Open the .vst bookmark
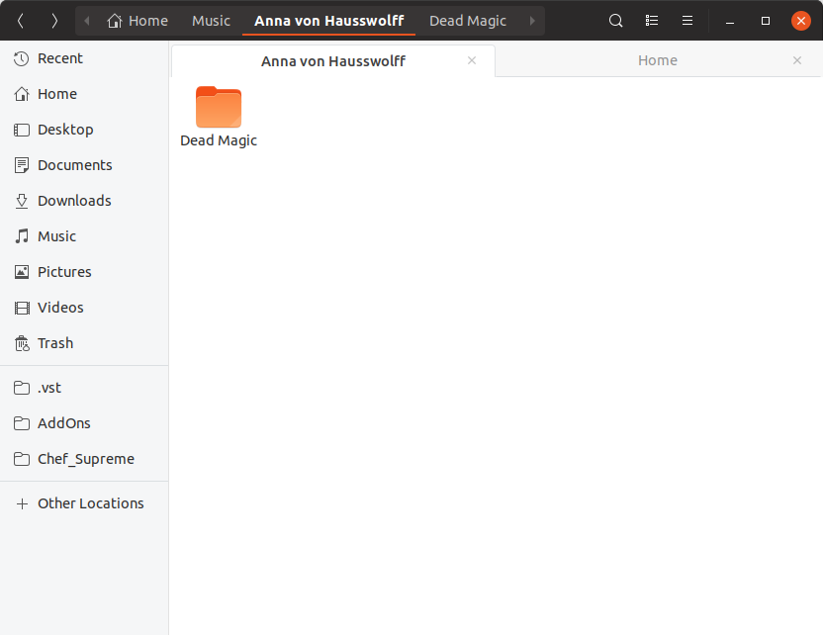The width and height of the screenshot is (823, 635). pyautogui.click(x=84, y=388)
